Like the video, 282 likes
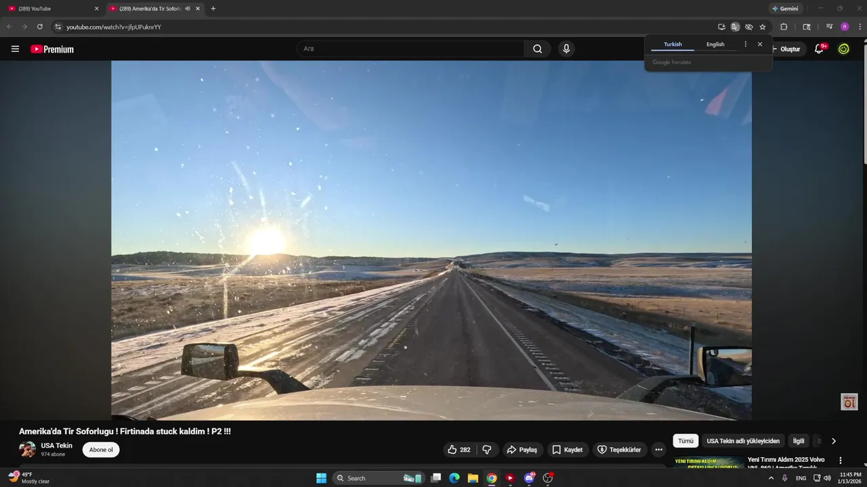This screenshot has width=867, height=487. point(459,450)
